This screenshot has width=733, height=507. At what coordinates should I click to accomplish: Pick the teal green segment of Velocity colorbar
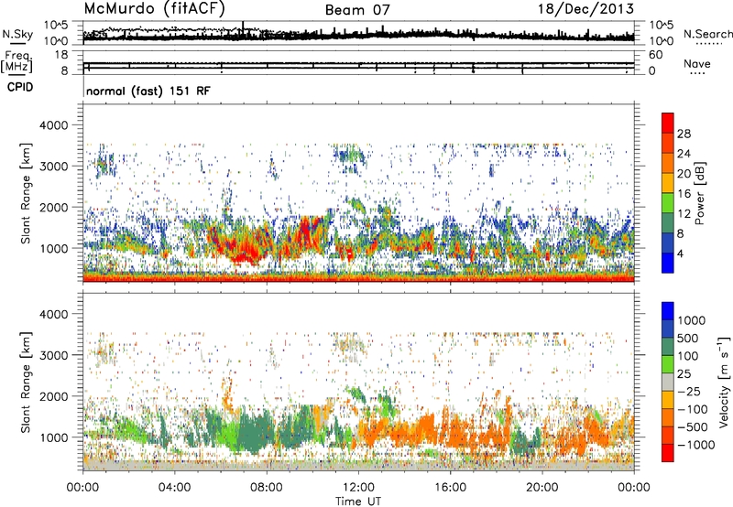click(x=668, y=347)
